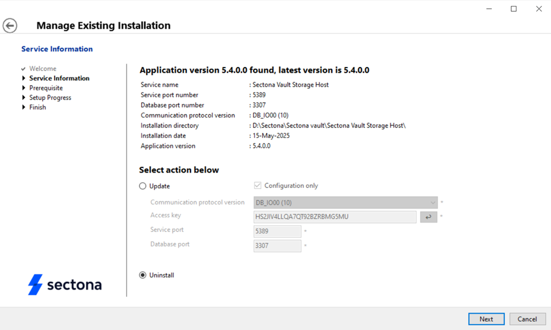Select Service Information in the sidebar

[59, 78]
